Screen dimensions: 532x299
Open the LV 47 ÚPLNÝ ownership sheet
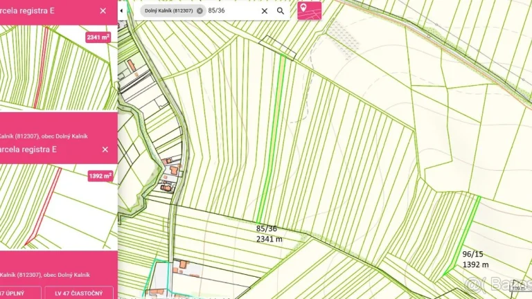click(x=12, y=293)
